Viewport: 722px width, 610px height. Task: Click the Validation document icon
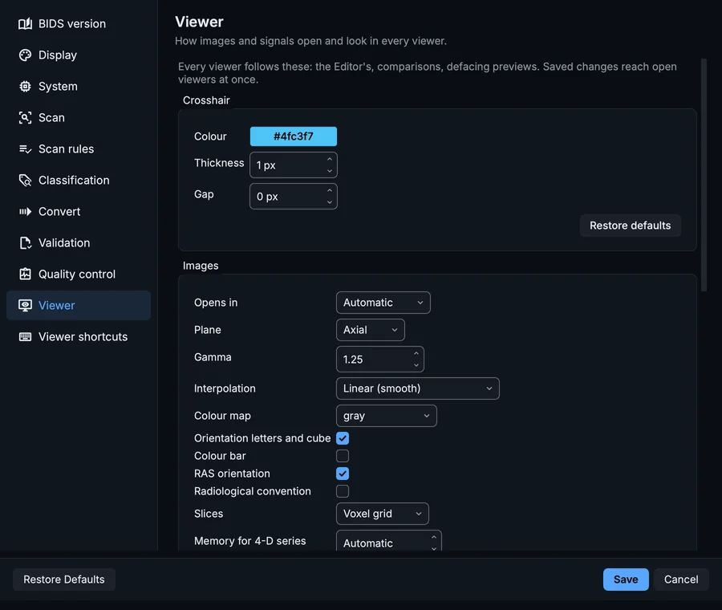(26, 243)
